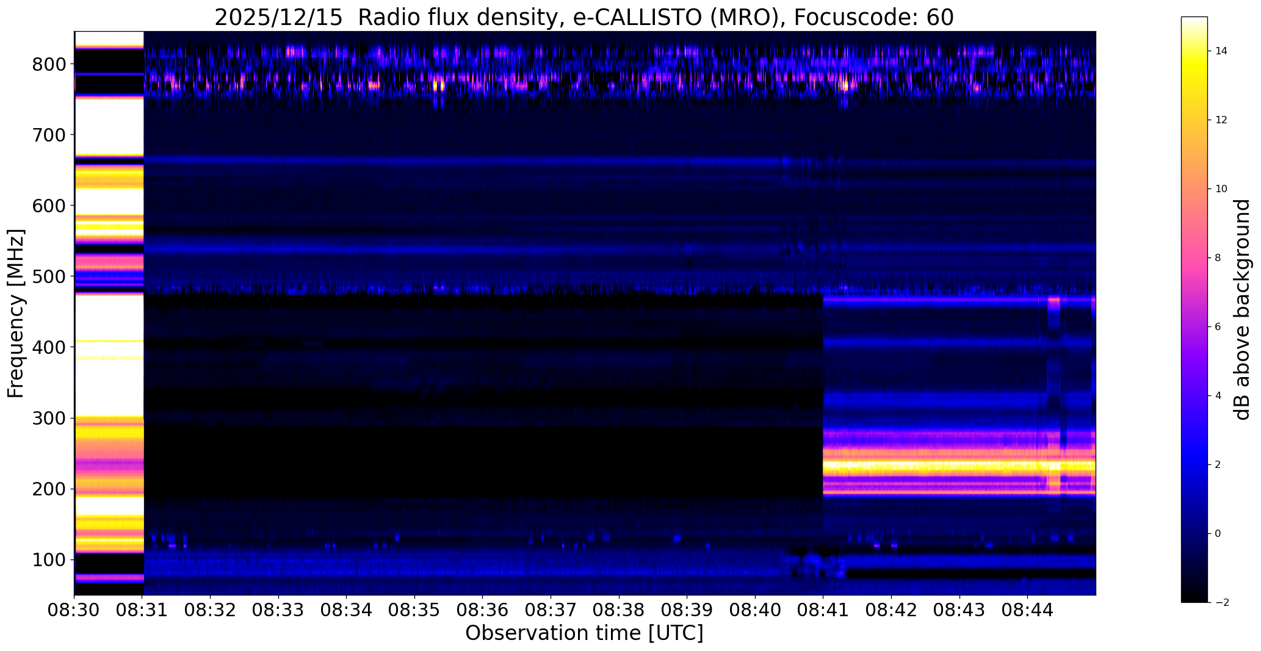This screenshot has width=1261, height=651.
Task: Click the 08:34 time tick label
Action: click(x=347, y=610)
